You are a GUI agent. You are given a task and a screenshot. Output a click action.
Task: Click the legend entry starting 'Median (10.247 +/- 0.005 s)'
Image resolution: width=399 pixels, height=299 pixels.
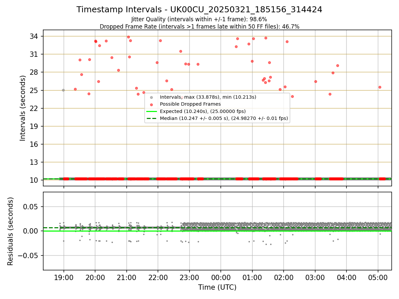tap(224, 118)
